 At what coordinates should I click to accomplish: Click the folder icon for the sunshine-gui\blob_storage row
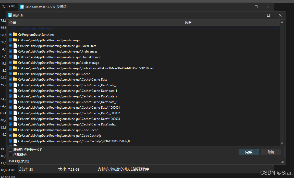(x=15, y=62)
